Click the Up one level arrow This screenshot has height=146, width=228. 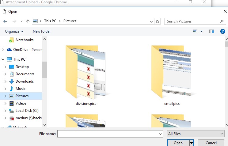[28, 21]
